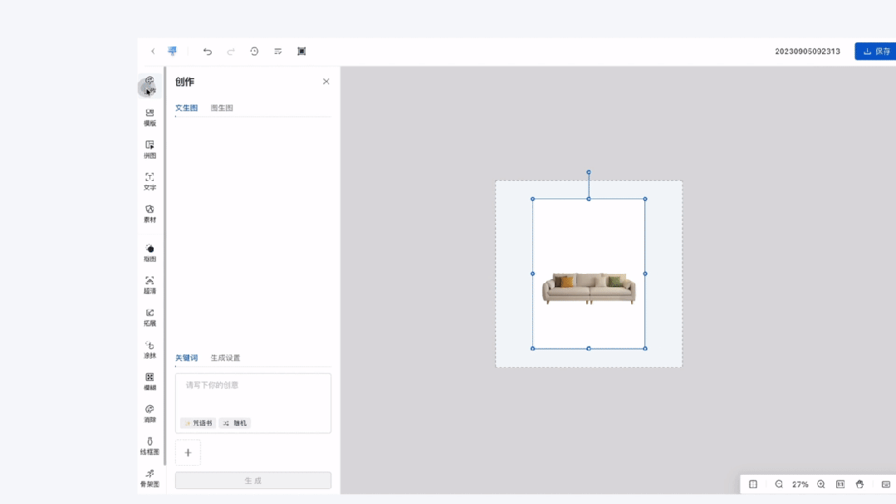Select the 文字 text tool
This screenshot has height=504, width=896.
[149, 181]
